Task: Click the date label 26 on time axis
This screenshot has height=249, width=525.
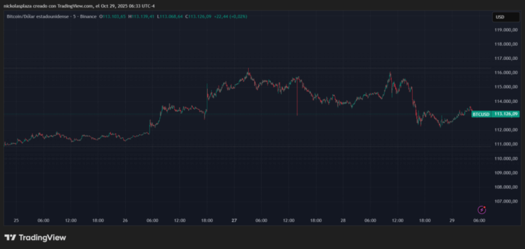Action: 125,220
